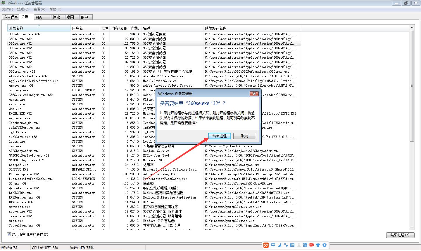The image size is (421, 251).
Task: Sort by the 用户名 column header
Action: pos(86,28)
